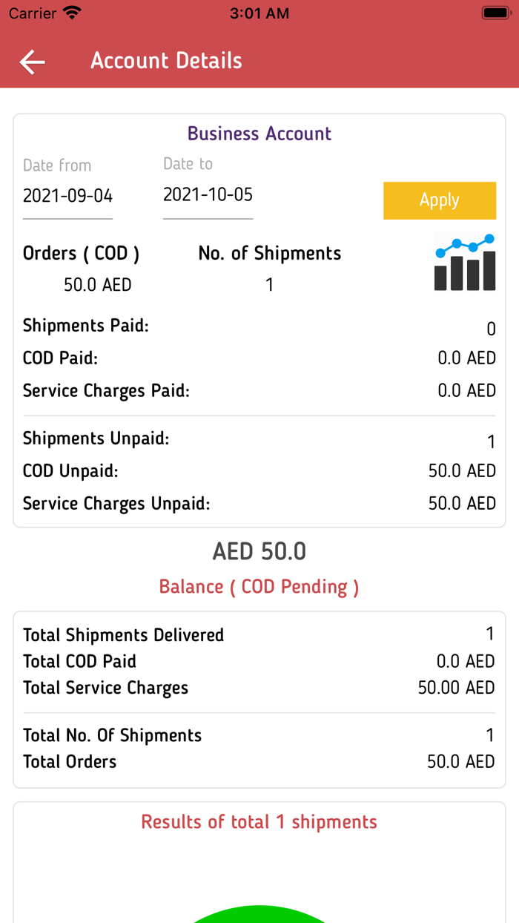Tap the No. of Shipments count
The image size is (519, 923).
coord(269,285)
